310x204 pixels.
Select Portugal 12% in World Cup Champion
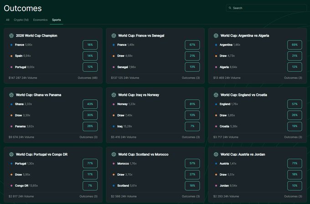tap(90, 67)
